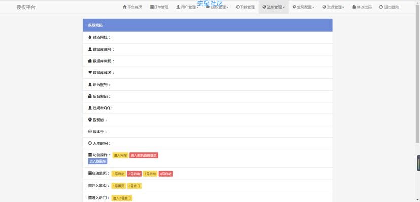Click the 2号启动 red button
Viewport: 420px width, 202px height.
(134, 174)
